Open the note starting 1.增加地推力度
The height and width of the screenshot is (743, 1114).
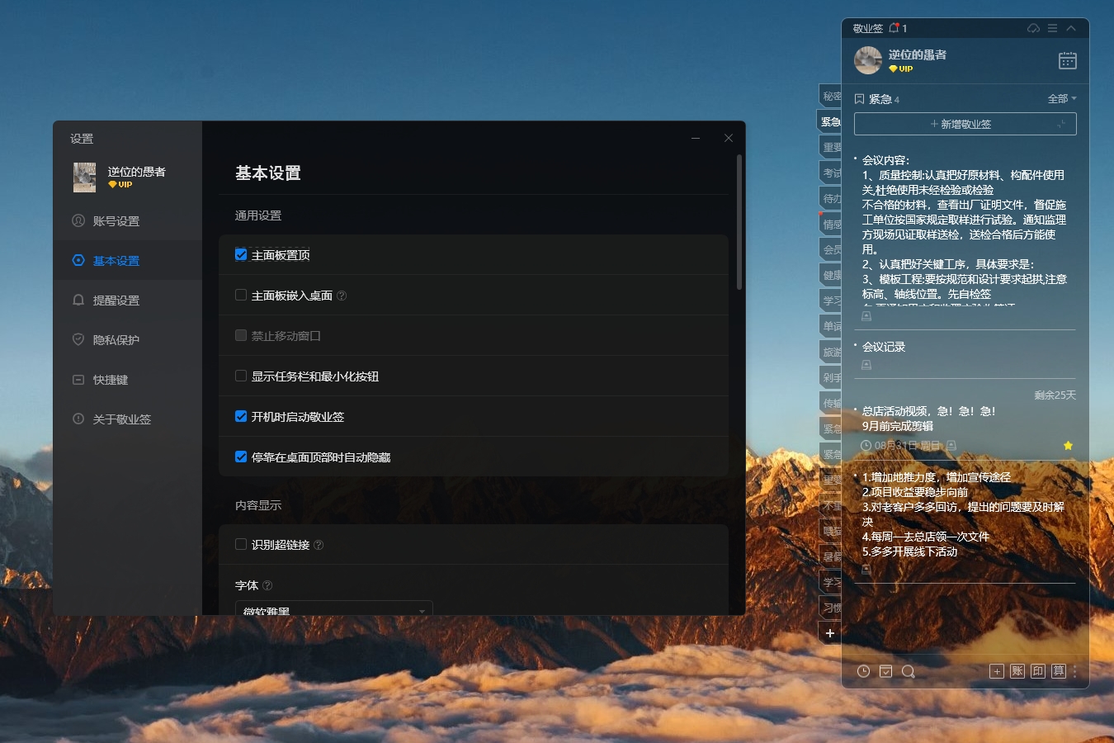click(964, 514)
